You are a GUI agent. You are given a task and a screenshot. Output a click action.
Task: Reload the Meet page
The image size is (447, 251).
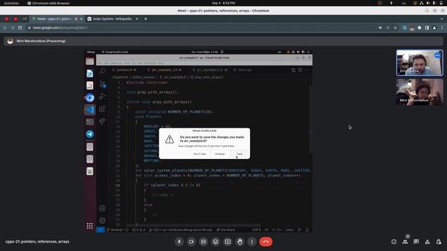[20, 28]
